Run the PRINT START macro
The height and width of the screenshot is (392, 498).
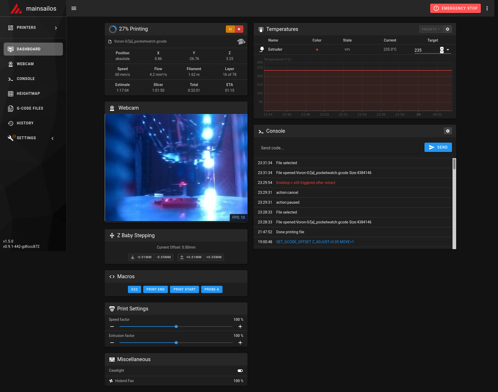click(x=184, y=289)
